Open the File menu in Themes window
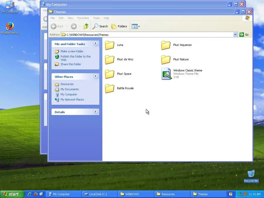The height and width of the screenshot is (198, 264). pos(53,18)
